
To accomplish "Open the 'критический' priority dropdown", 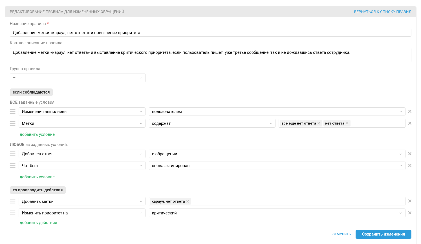I will 277,213.
